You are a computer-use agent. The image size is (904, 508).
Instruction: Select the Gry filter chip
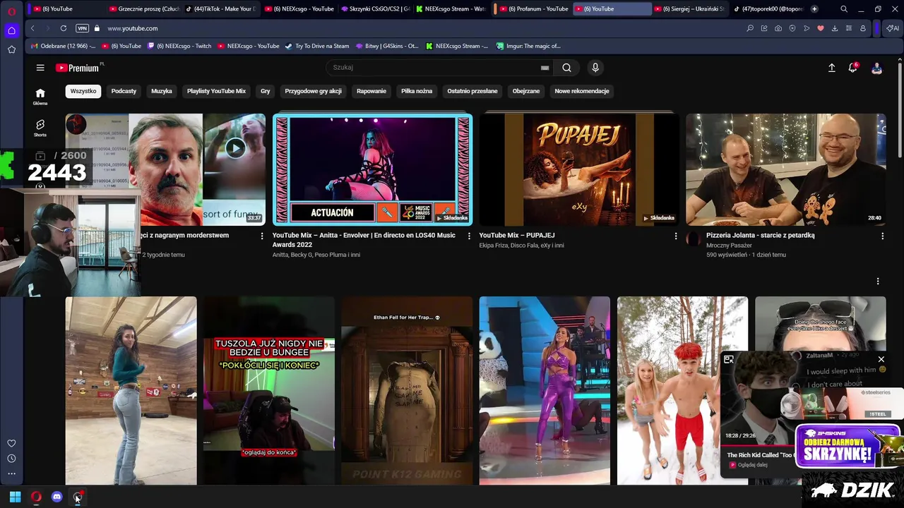click(x=266, y=91)
